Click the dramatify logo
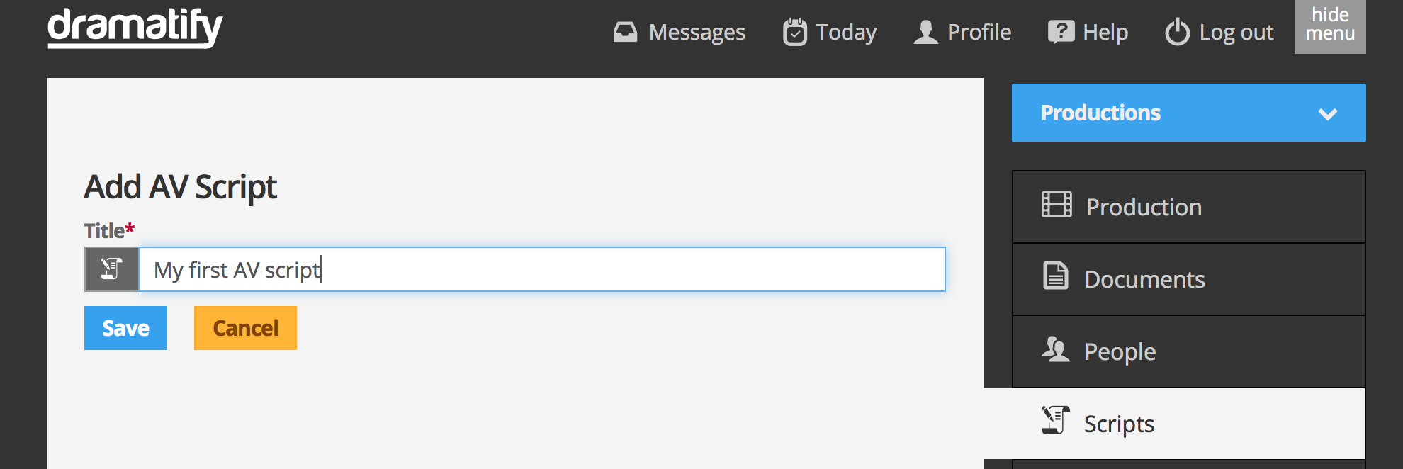The image size is (1403, 469). 135,28
